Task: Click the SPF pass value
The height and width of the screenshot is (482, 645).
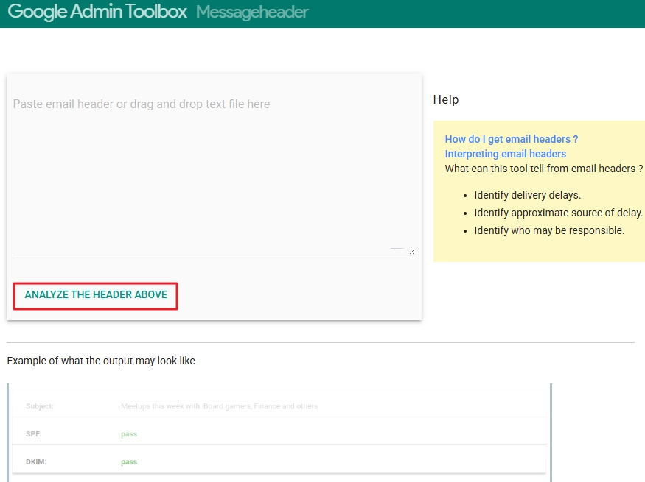Action: click(x=129, y=434)
